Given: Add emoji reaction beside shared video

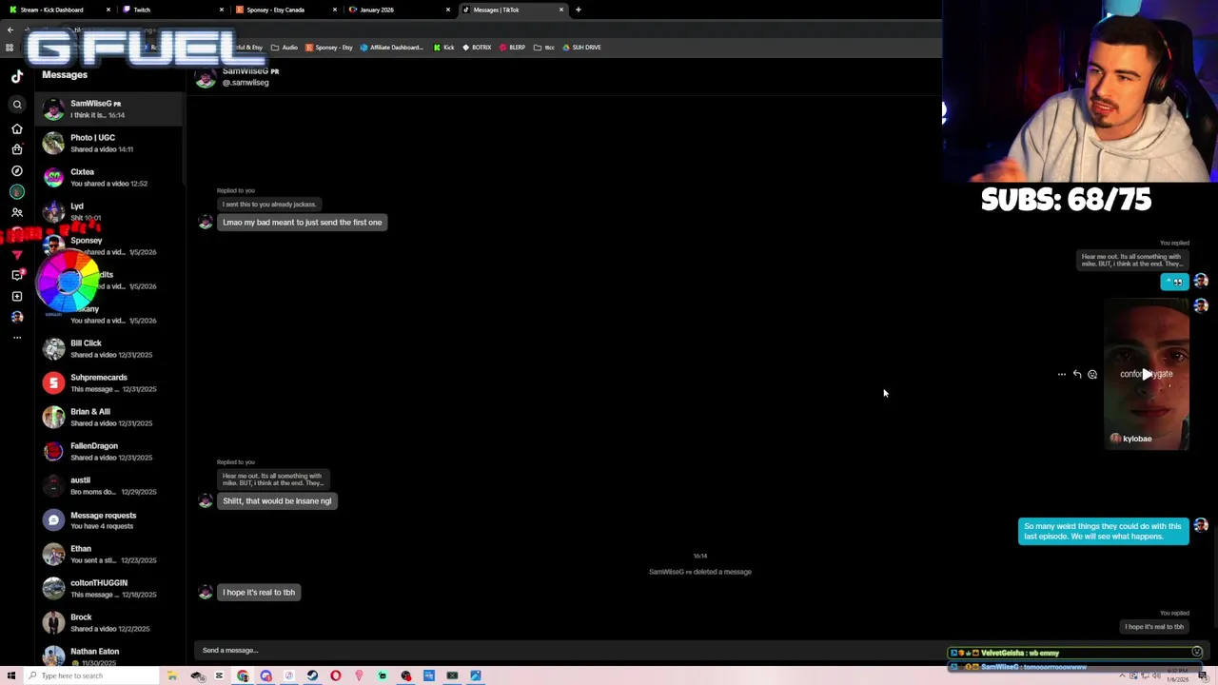Looking at the screenshot, I should [x=1092, y=375].
